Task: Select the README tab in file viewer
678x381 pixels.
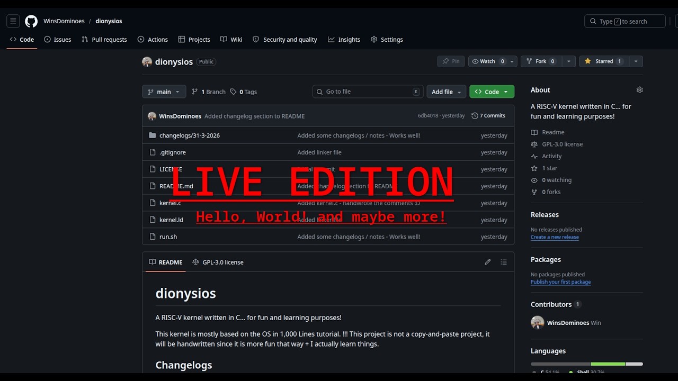Action: click(x=165, y=262)
